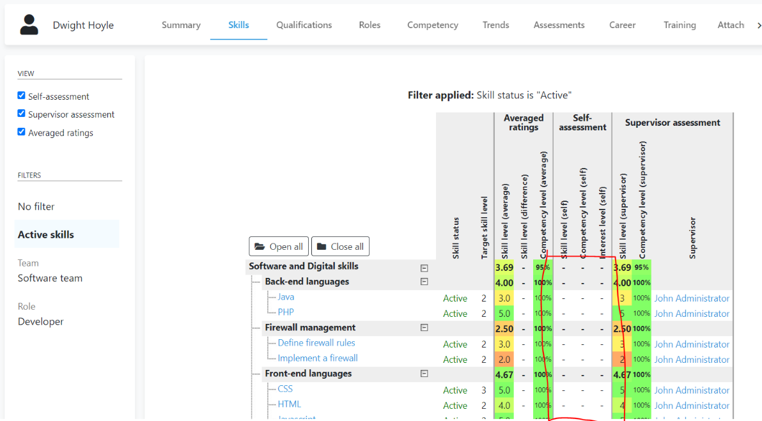Switch to the Qualifications tab

pyautogui.click(x=304, y=25)
